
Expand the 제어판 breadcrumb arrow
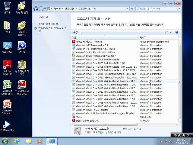tap(63, 9)
